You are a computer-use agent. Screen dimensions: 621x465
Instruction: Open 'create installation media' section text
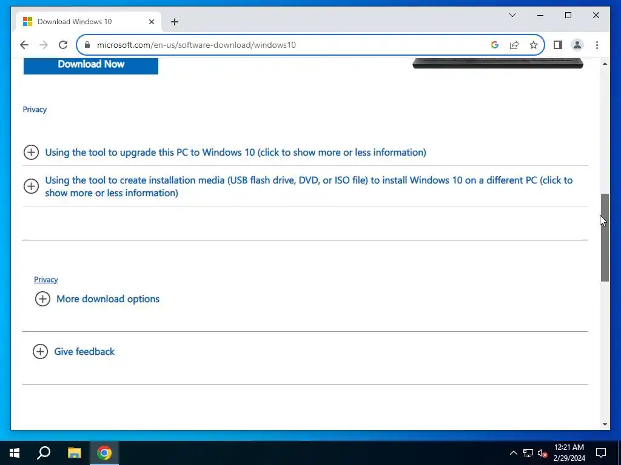tap(309, 186)
